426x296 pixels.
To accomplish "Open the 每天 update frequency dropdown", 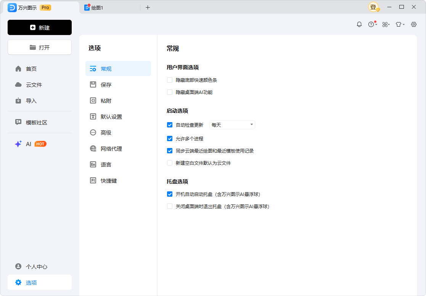I will [x=232, y=124].
